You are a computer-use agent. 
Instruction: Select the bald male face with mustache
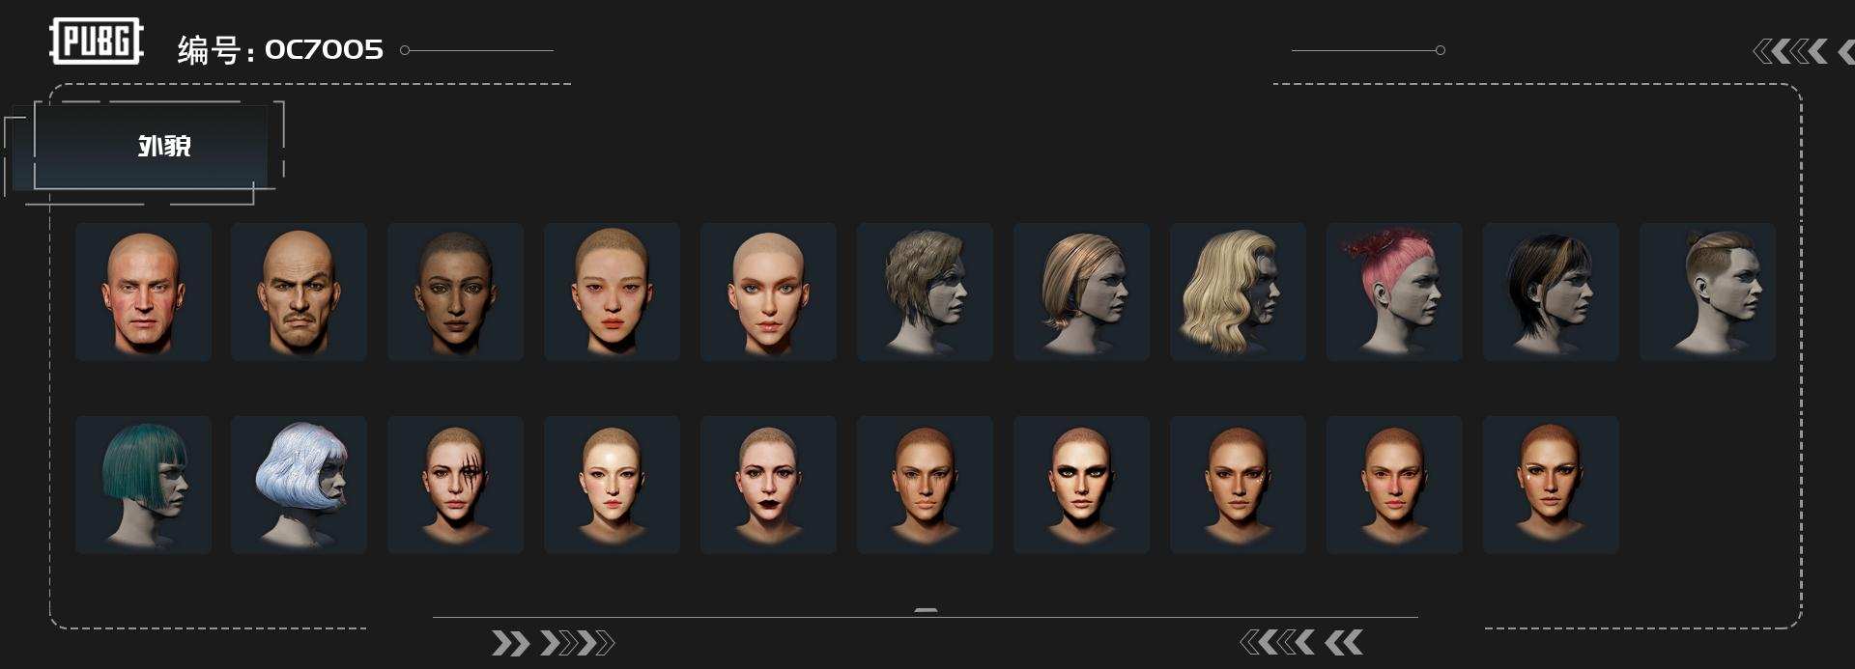299,292
